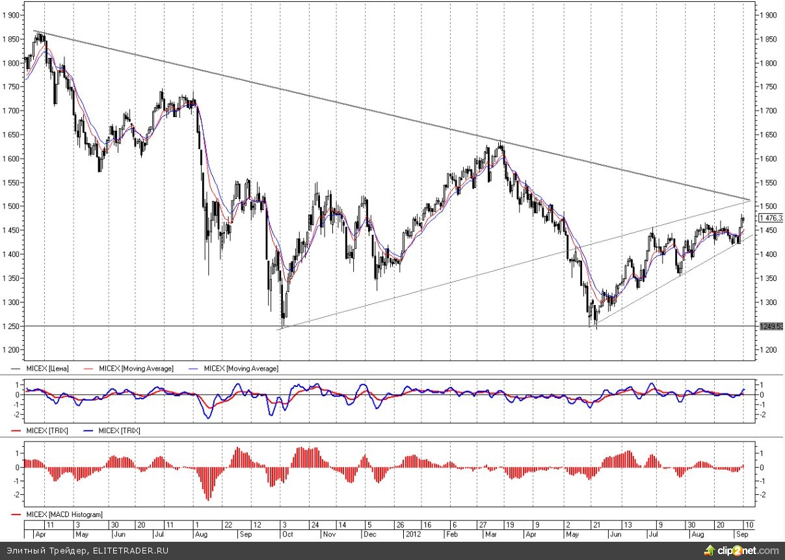
Task: Select the MICEX [Цена] legend label
Action: 47,369
